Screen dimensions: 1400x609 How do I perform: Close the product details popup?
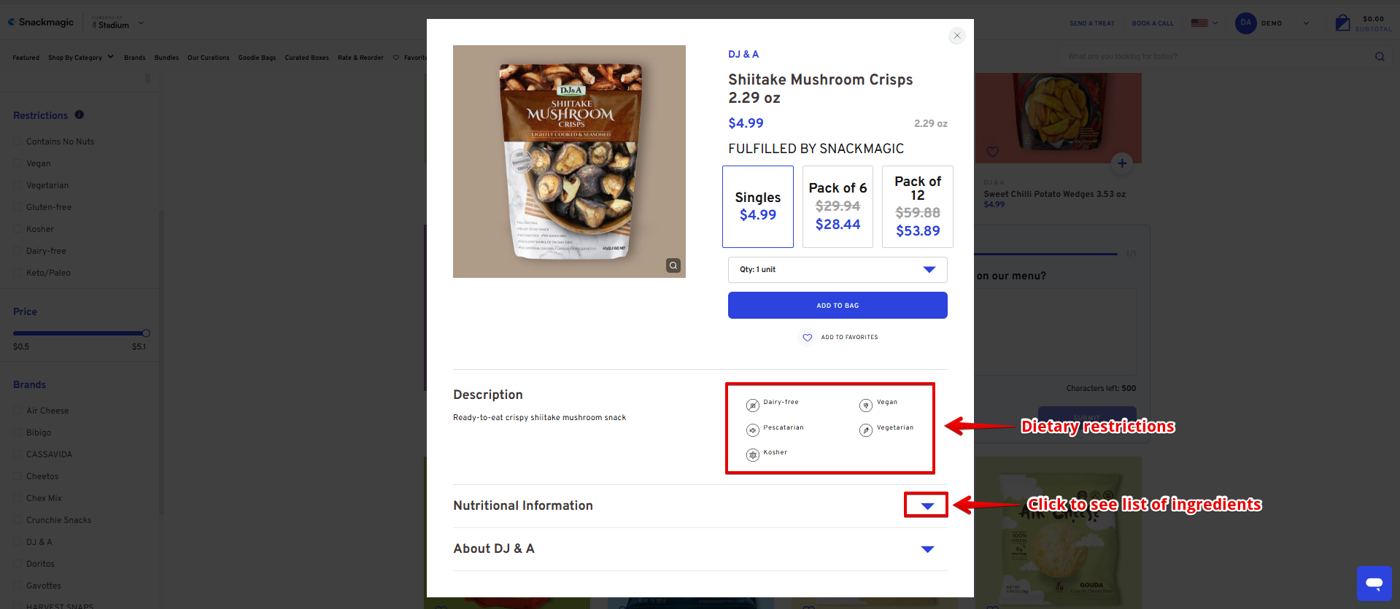pos(956,36)
